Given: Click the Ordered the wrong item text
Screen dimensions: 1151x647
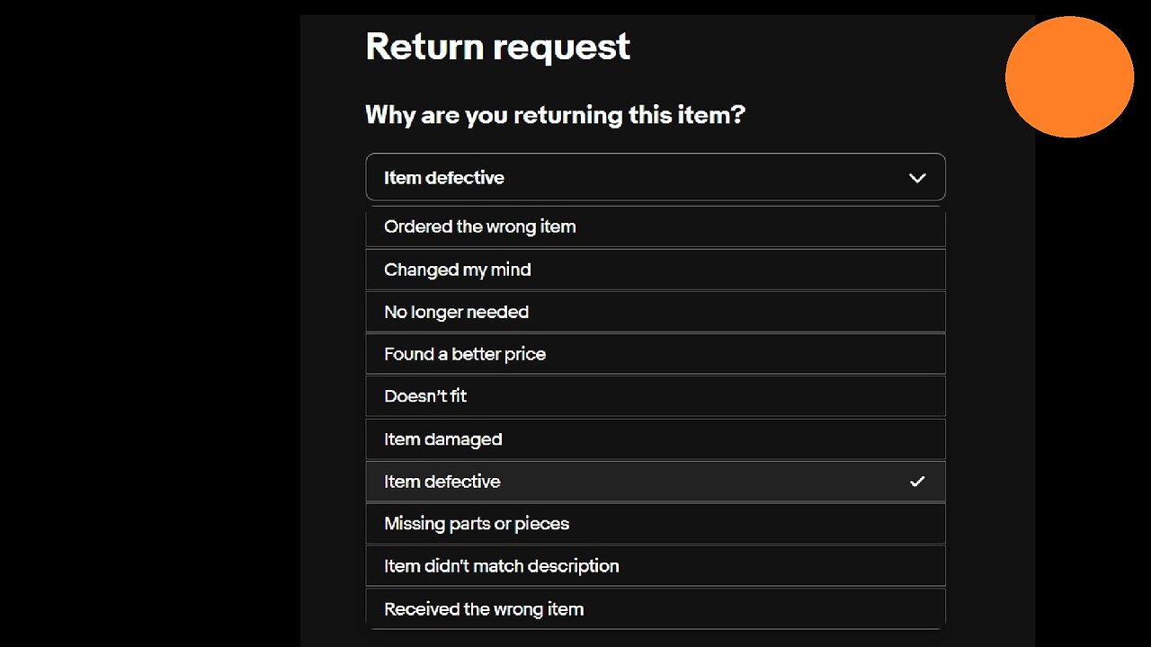Looking at the screenshot, I should (x=479, y=227).
